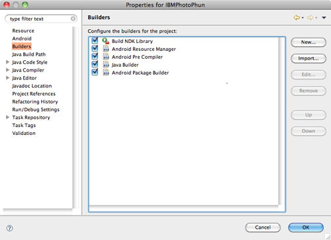Click the Up button
Screen dimensions: 331x240
(308, 115)
